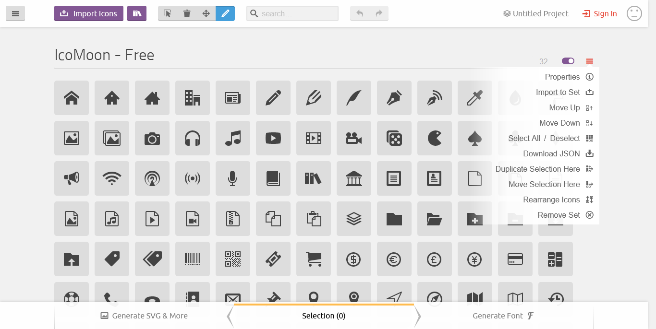The height and width of the screenshot is (329, 656).
Task: Click Deselect in set menu
Action: [x=565, y=138]
